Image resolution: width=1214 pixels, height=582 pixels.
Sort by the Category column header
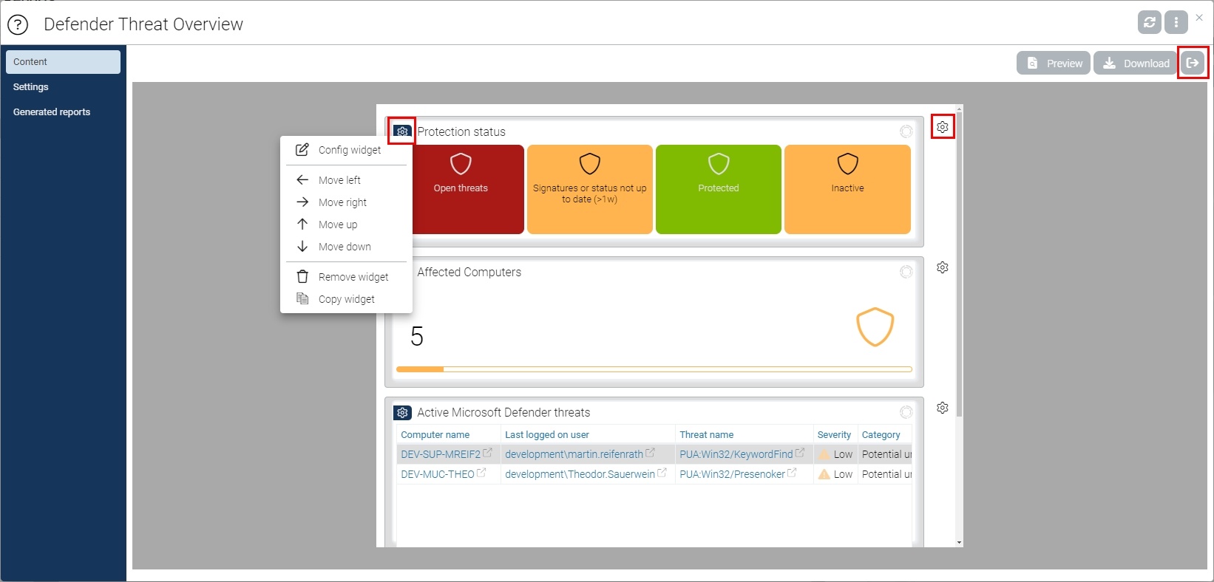click(x=881, y=435)
